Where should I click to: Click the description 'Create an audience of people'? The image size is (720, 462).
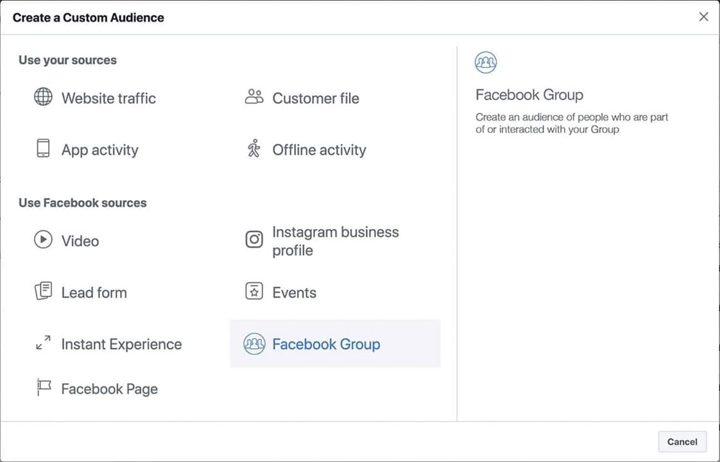tap(572, 123)
